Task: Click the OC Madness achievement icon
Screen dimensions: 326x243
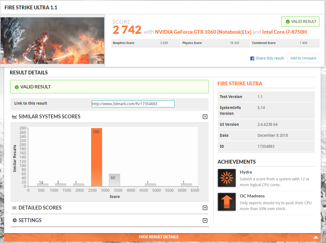Action: pyautogui.click(x=226, y=202)
